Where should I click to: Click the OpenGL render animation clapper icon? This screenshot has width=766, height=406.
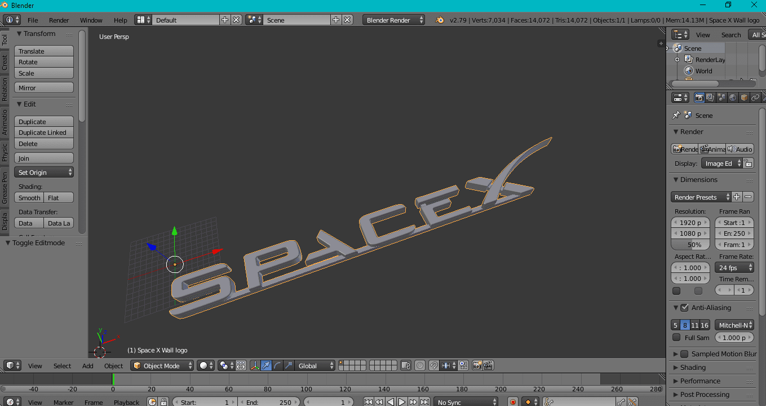[488, 365]
